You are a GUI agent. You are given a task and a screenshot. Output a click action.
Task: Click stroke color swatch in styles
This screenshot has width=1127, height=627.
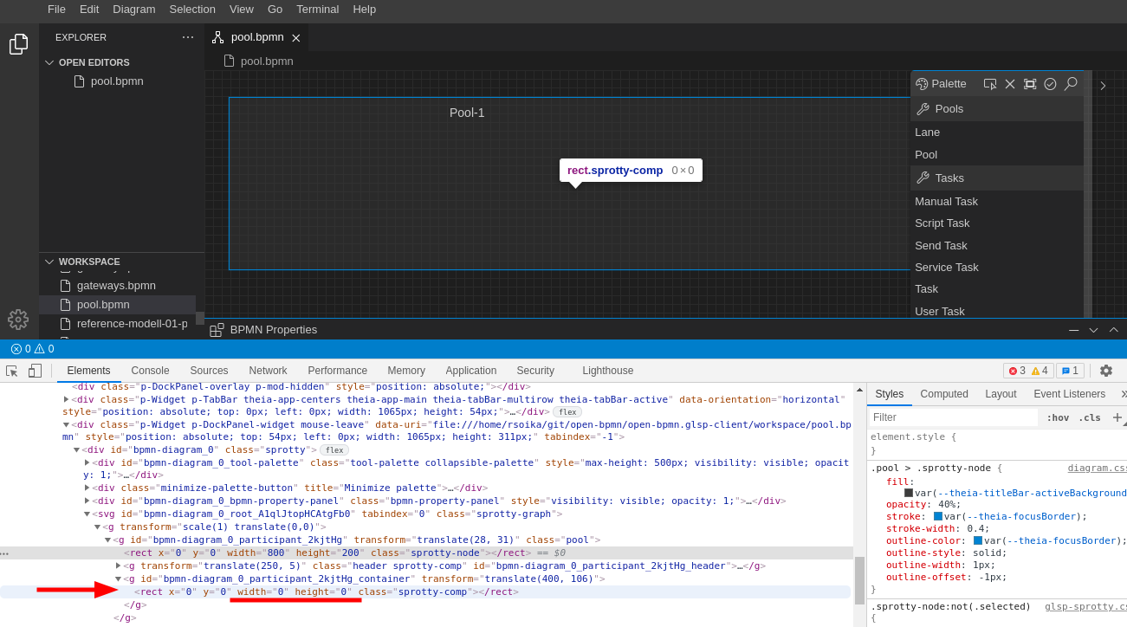[938, 516]
